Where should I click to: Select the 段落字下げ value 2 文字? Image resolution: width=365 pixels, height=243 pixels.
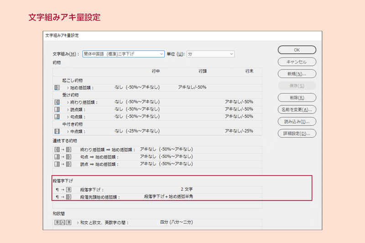[x=187, y=189]
